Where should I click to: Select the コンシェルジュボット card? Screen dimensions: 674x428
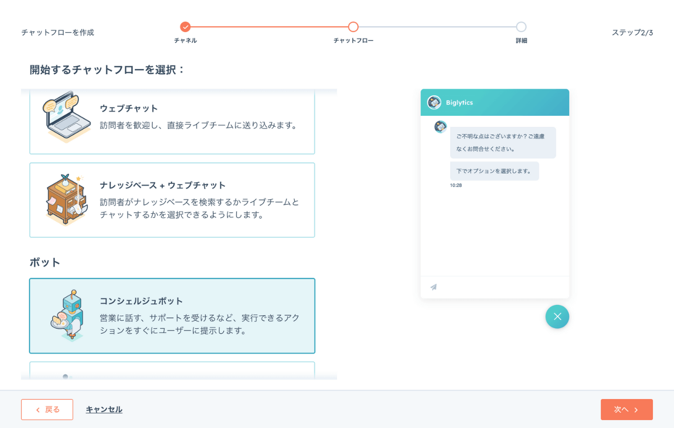tap(172, 316)
